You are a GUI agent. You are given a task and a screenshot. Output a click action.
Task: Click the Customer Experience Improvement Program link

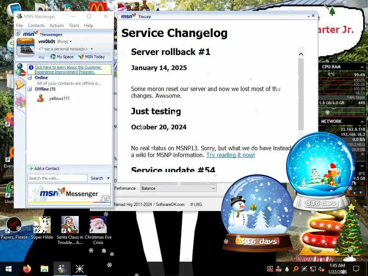[68, 69]
